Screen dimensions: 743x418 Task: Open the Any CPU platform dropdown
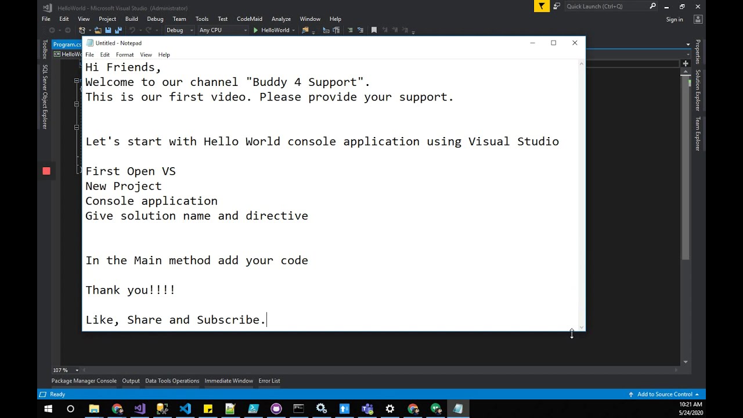coord(223,30)
